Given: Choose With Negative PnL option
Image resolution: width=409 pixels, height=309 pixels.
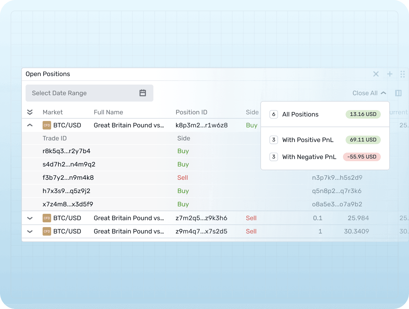Looking at the screenshot, I should (x=325, y=157).
